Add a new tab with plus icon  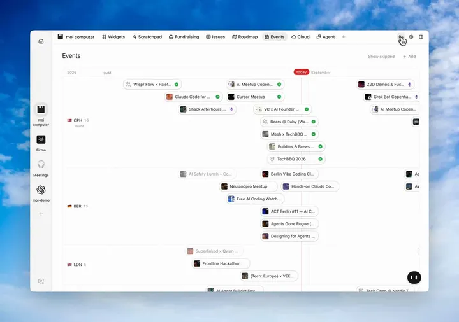(x=344, y=37)
